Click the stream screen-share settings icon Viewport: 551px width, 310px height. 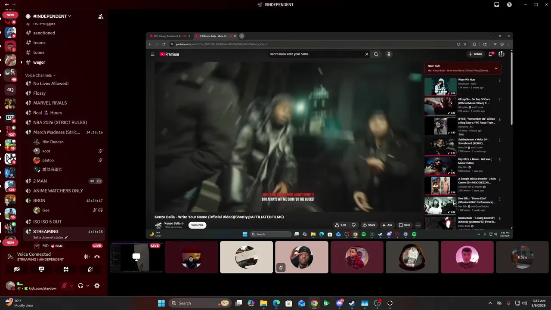[x=41, y=269]
